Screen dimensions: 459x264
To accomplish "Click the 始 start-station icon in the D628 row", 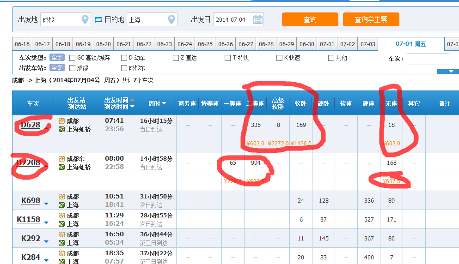I will point(61,121).
